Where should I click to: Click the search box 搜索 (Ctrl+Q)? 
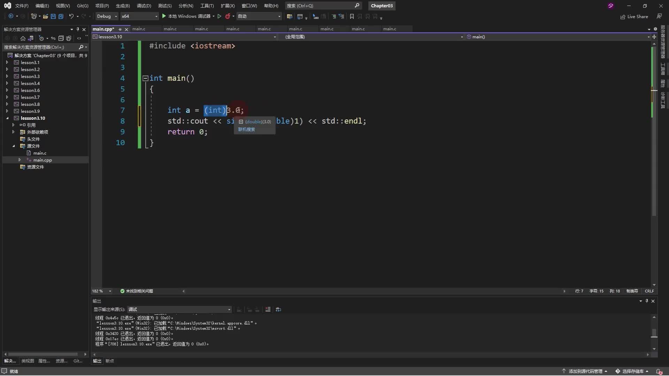point(323,6)
